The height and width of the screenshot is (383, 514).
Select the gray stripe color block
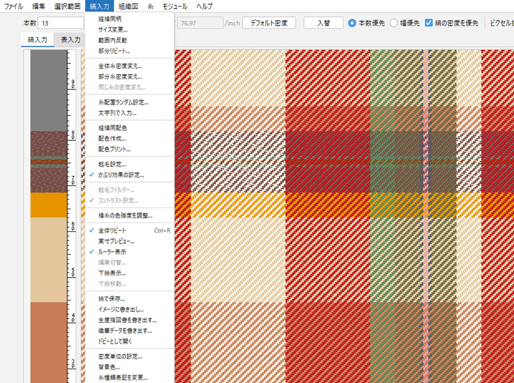pos(48,90)
